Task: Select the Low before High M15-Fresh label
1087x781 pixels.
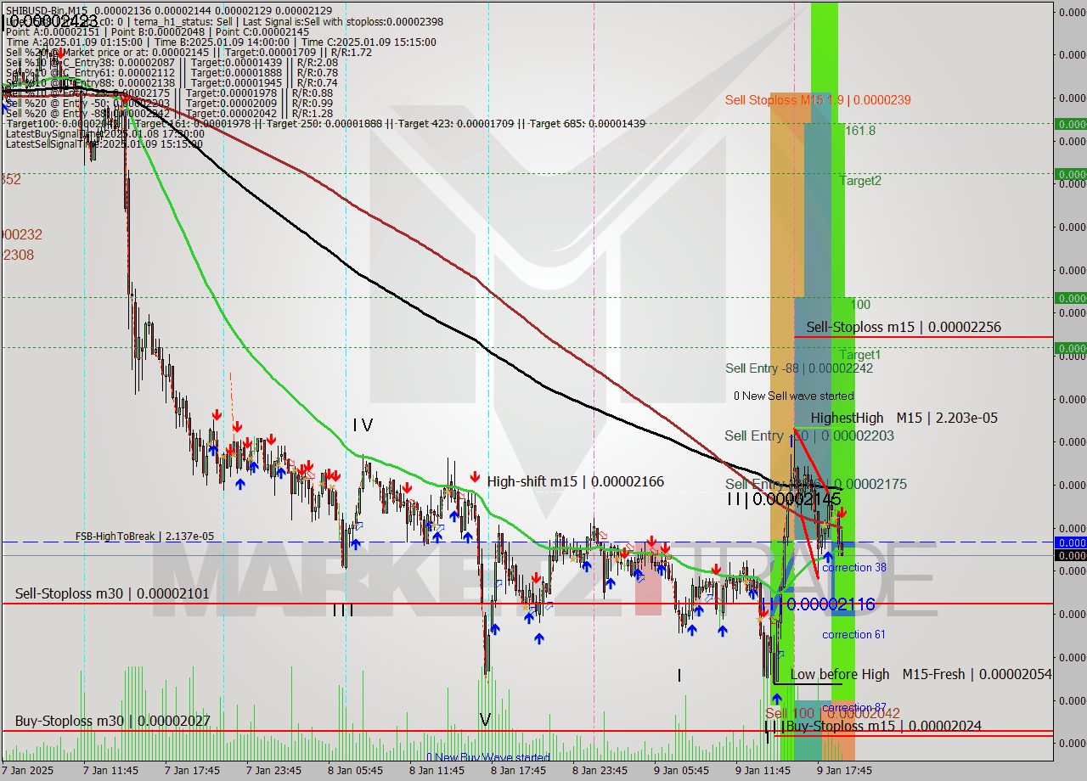Action: [921, 675]
